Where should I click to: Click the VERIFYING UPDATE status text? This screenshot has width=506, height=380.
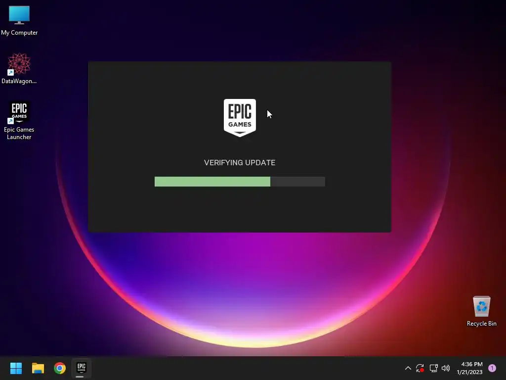click(240, 162)
